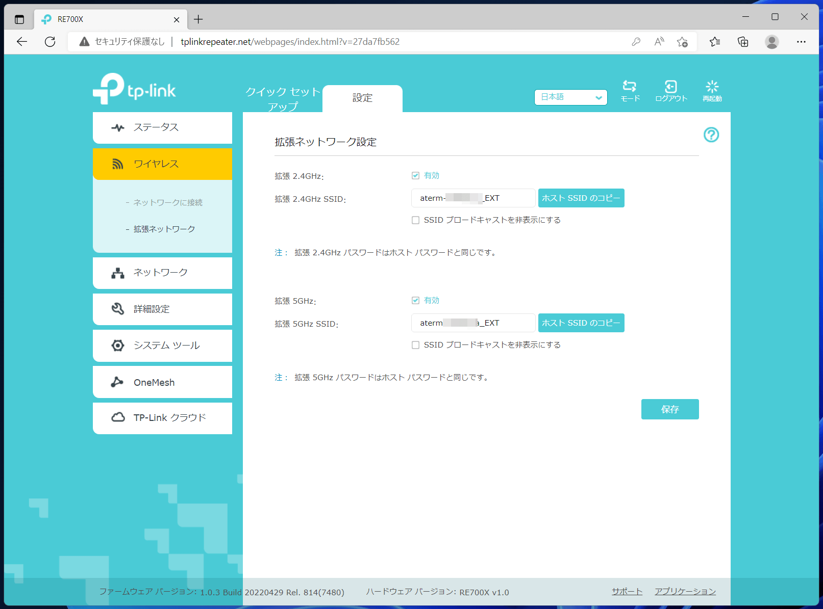Click the tp-link logo
This screenshot has height=609, width=823.
point(134,89)
